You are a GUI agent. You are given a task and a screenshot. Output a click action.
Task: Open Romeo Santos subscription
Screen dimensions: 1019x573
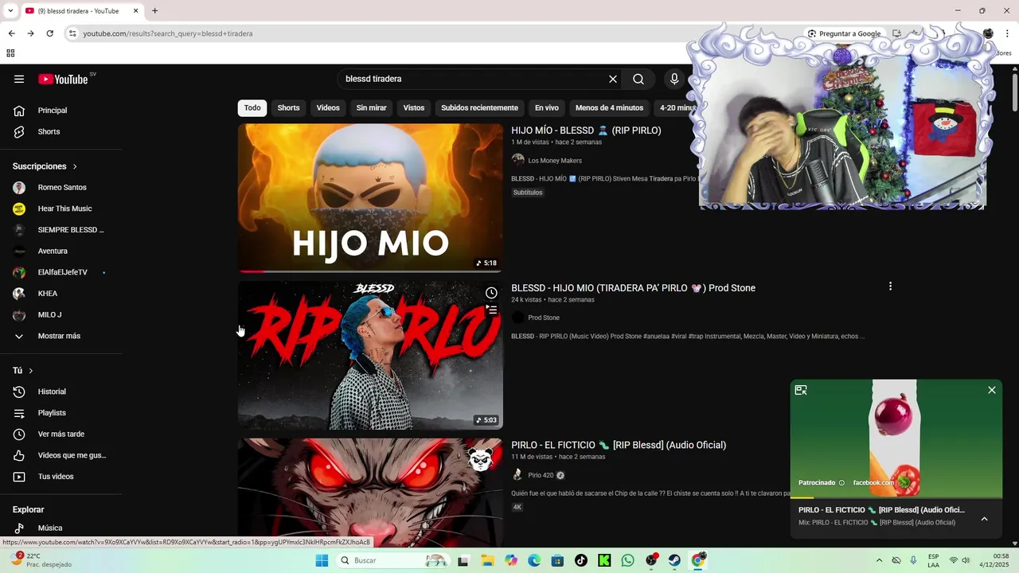[x=61, y=188]
